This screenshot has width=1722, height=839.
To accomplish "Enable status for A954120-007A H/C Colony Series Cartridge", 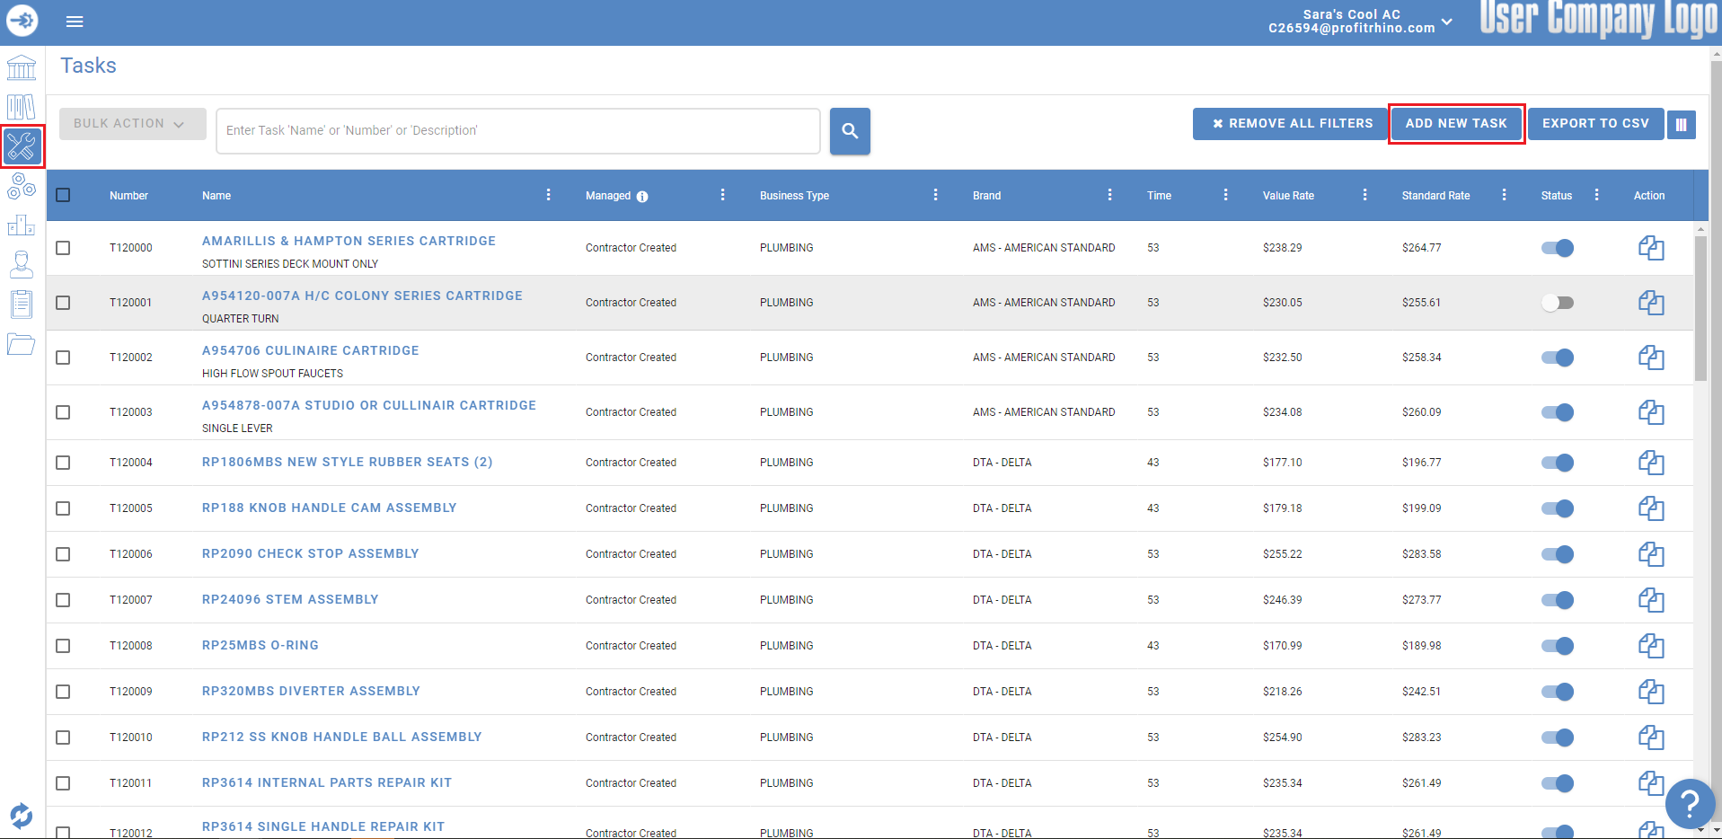I will (1558, 302).
